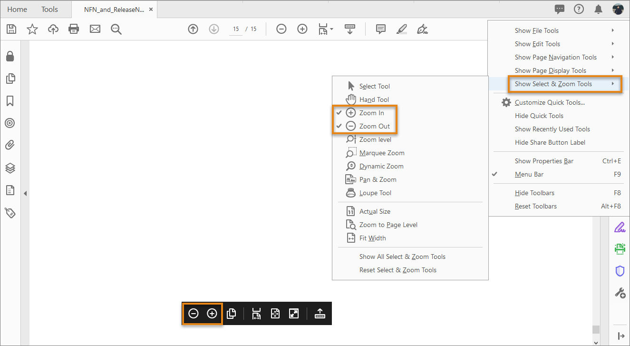
Task: Click floating toolbar page thumbnails icon
Action: (232, 314)
